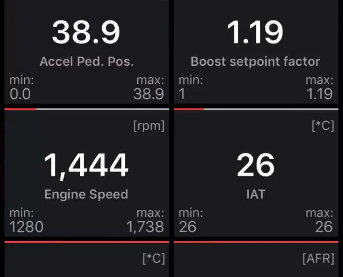Click the [rpm] unit label
The height and width of the screenshot is (277, 343).
tap(149, 126)
